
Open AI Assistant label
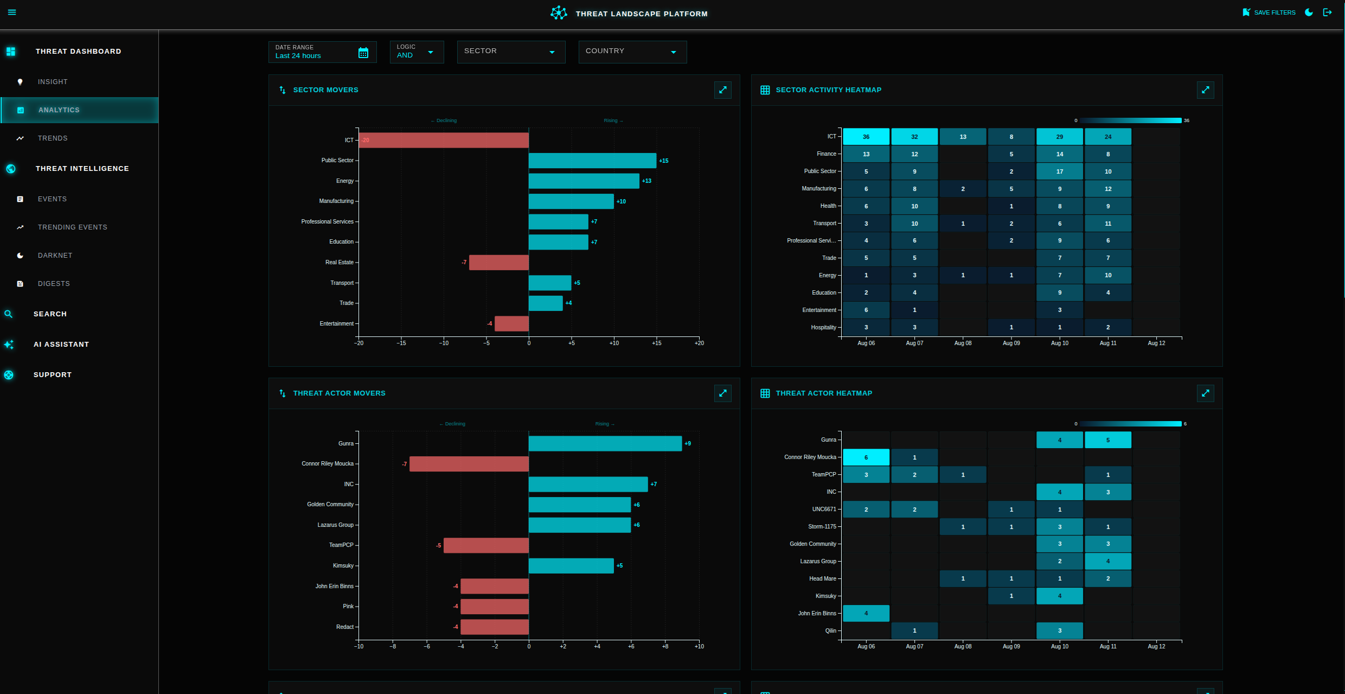point(61,345)
